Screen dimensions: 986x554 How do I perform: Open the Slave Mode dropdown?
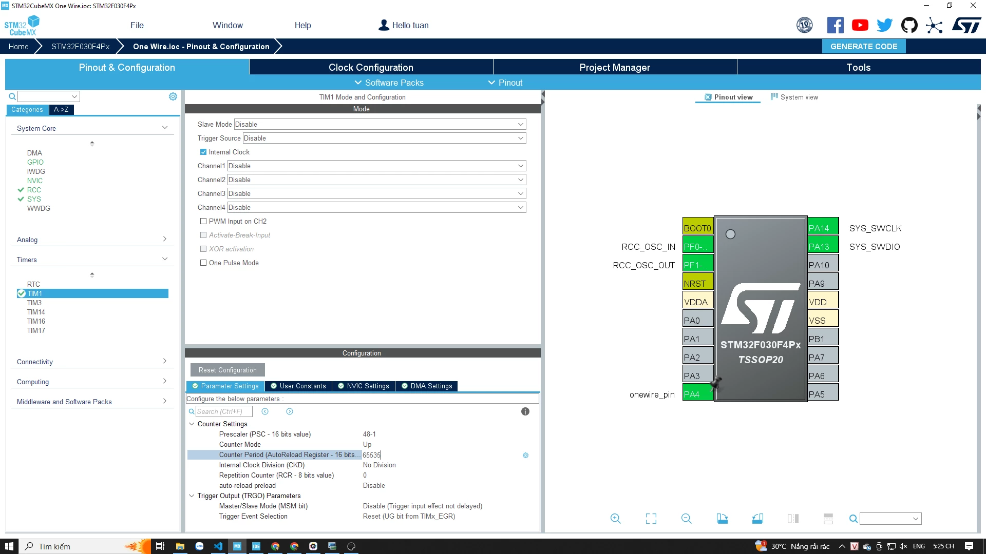pyautogui.click(x=380, y=124)
